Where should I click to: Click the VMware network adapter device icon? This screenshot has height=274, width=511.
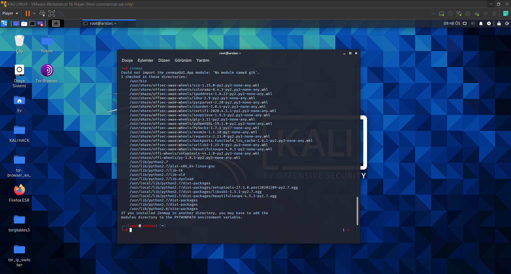459,14
